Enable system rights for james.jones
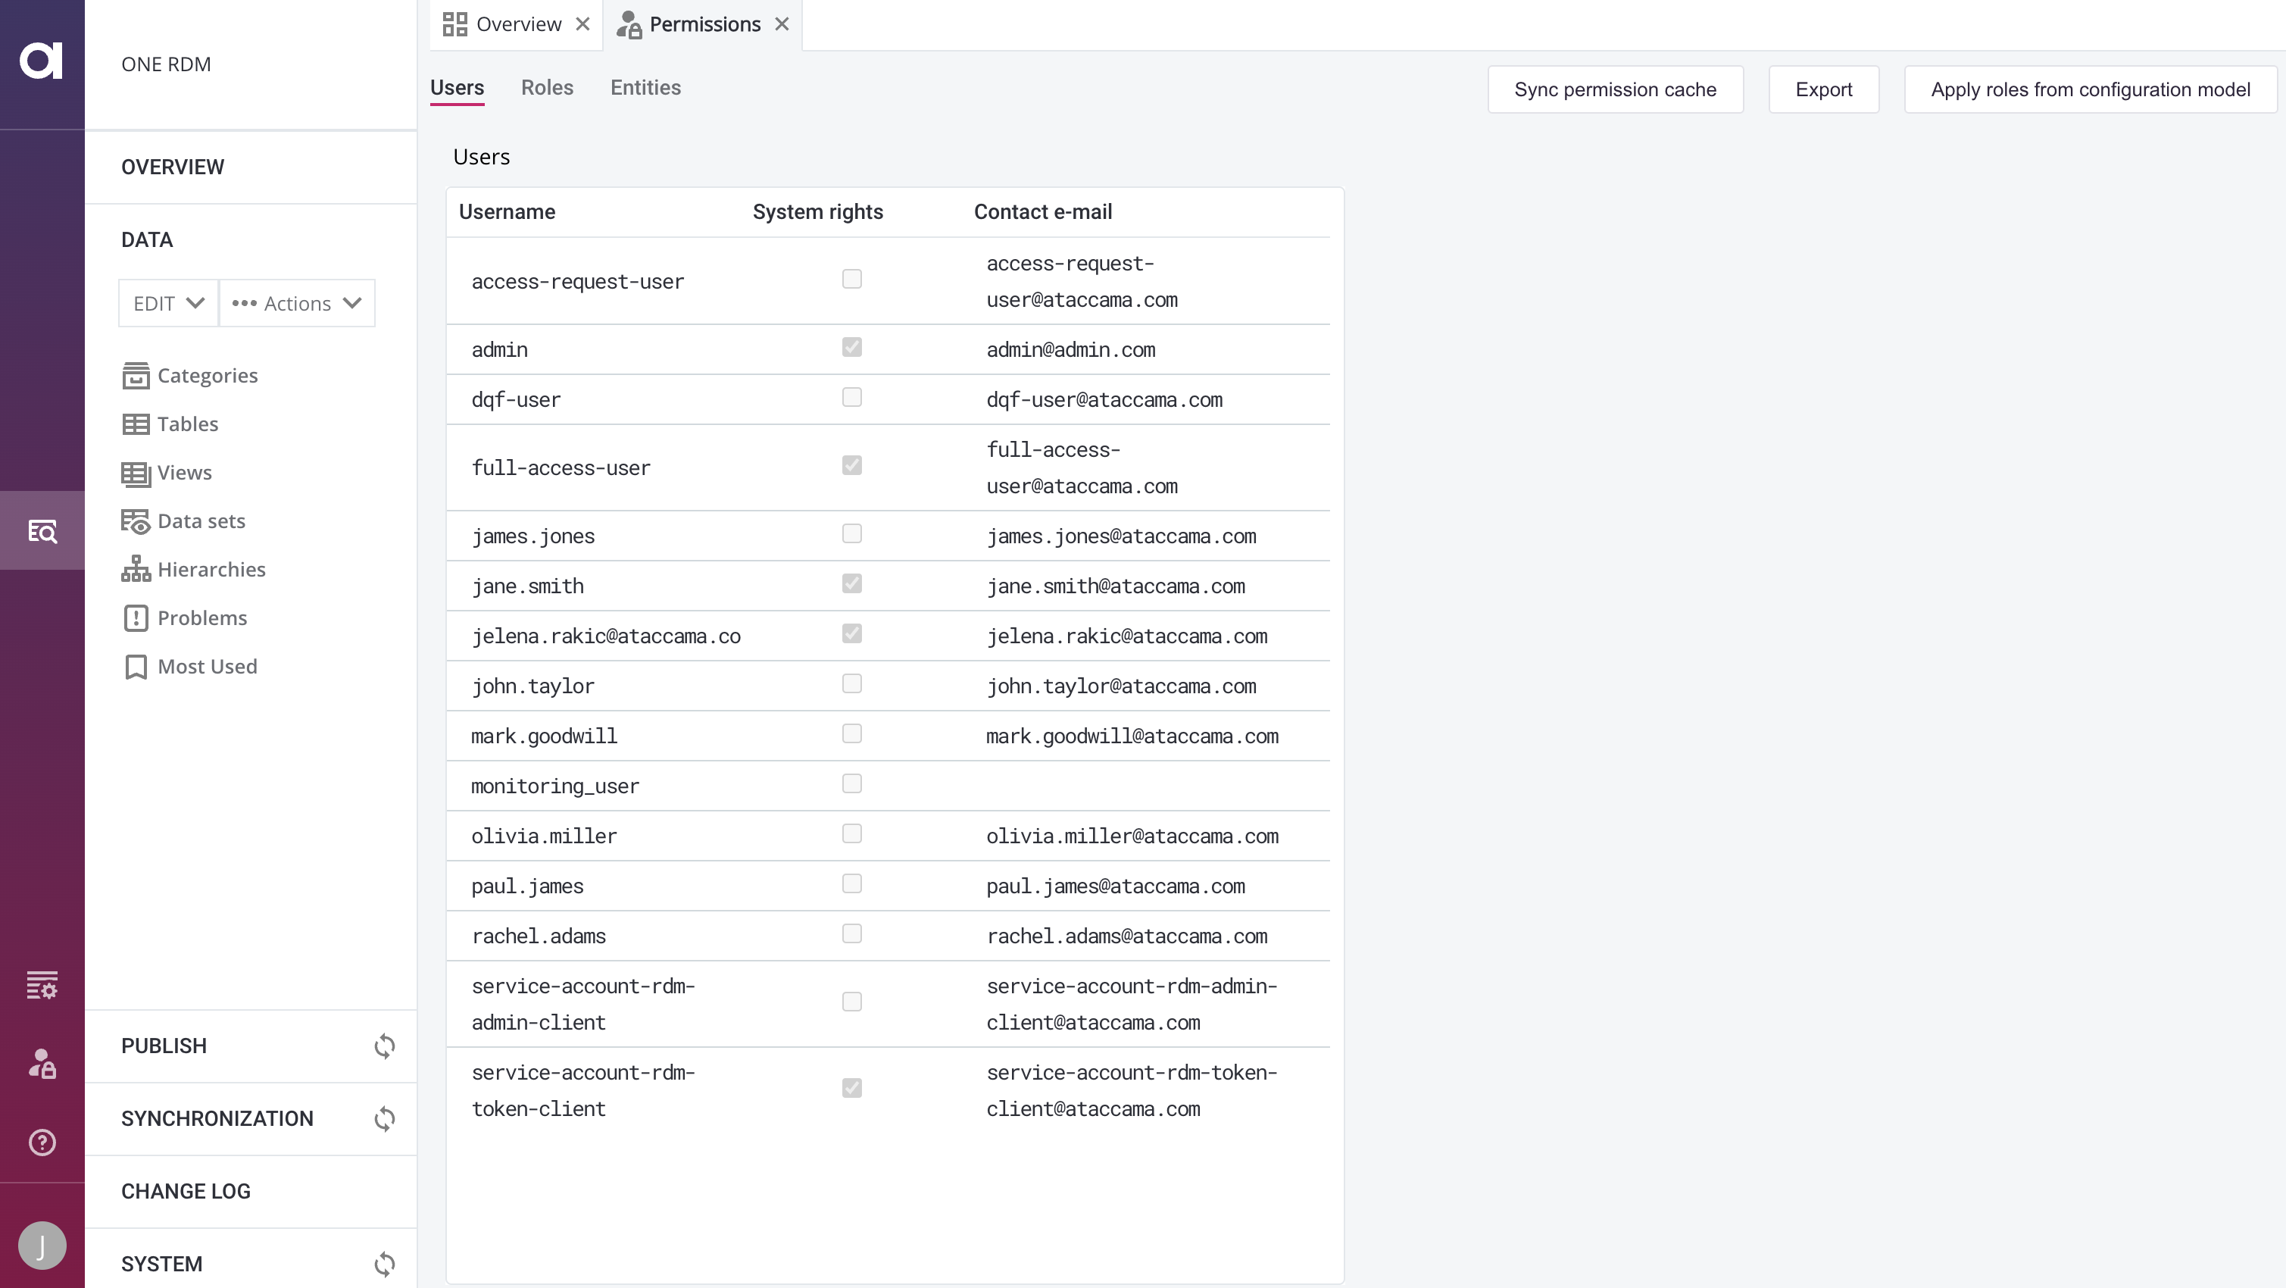2286x1288 pixels. pyautogui.click(x=852, y=533)
